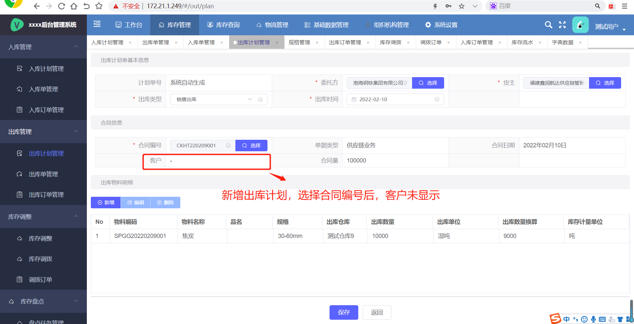Open 组织机构管理 in top navigation
The height and width of the screenshot is (324, 634).
(387, 25)
